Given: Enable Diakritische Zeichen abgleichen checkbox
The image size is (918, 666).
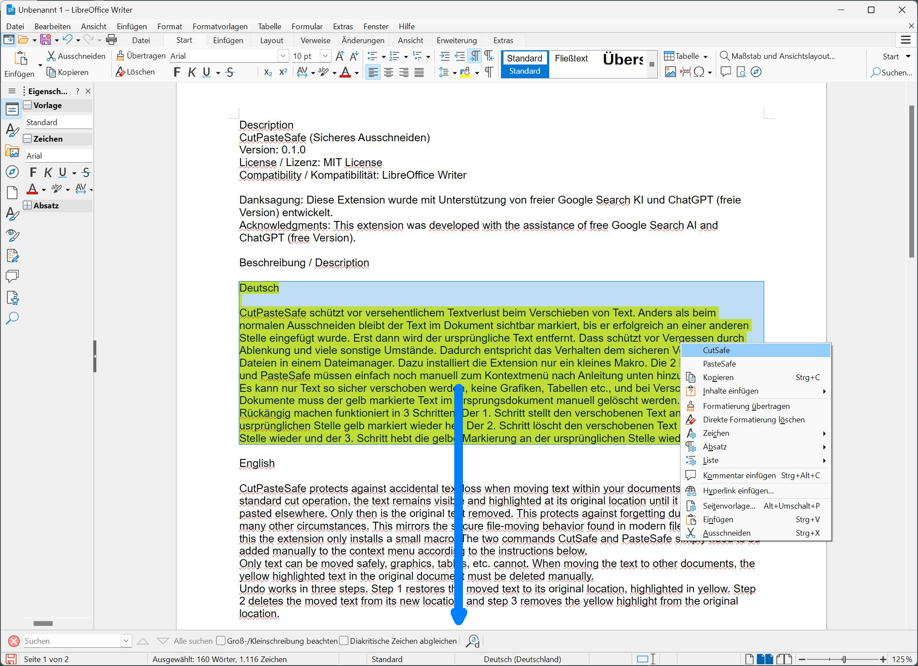Looking at the screenshot, I should coord(344,641).
